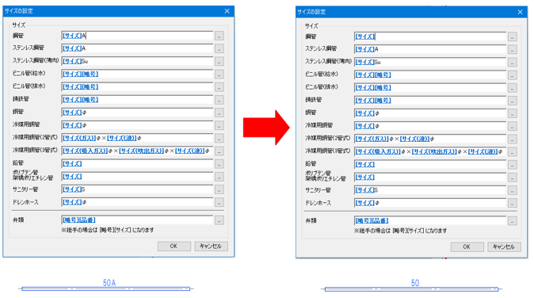Screen dimensions: 534x298
Task: Confirm with OK in the right dialog
Action: [467, 247]
